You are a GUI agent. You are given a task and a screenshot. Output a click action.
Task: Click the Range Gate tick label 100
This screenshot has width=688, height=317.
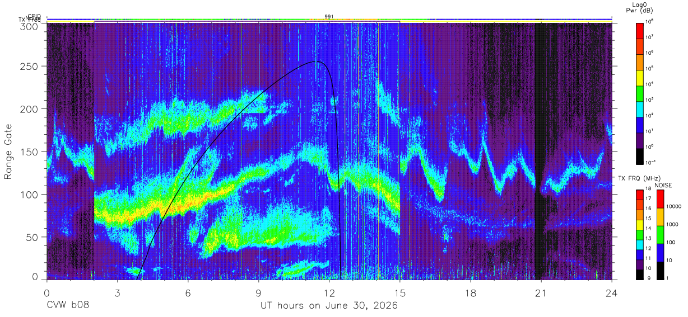[x=29, y=195]
